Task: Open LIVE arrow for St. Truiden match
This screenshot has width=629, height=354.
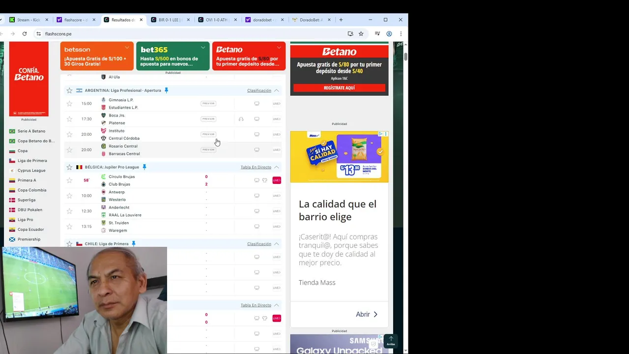Action: [x=277, y=227]
